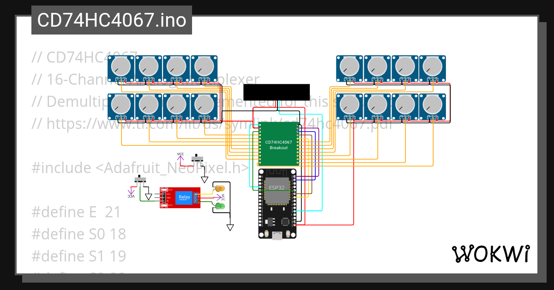Click the black display module above the breakout
Image resolution: width=554 pixels, height=290 pixels.
click(x=277, y=91)
